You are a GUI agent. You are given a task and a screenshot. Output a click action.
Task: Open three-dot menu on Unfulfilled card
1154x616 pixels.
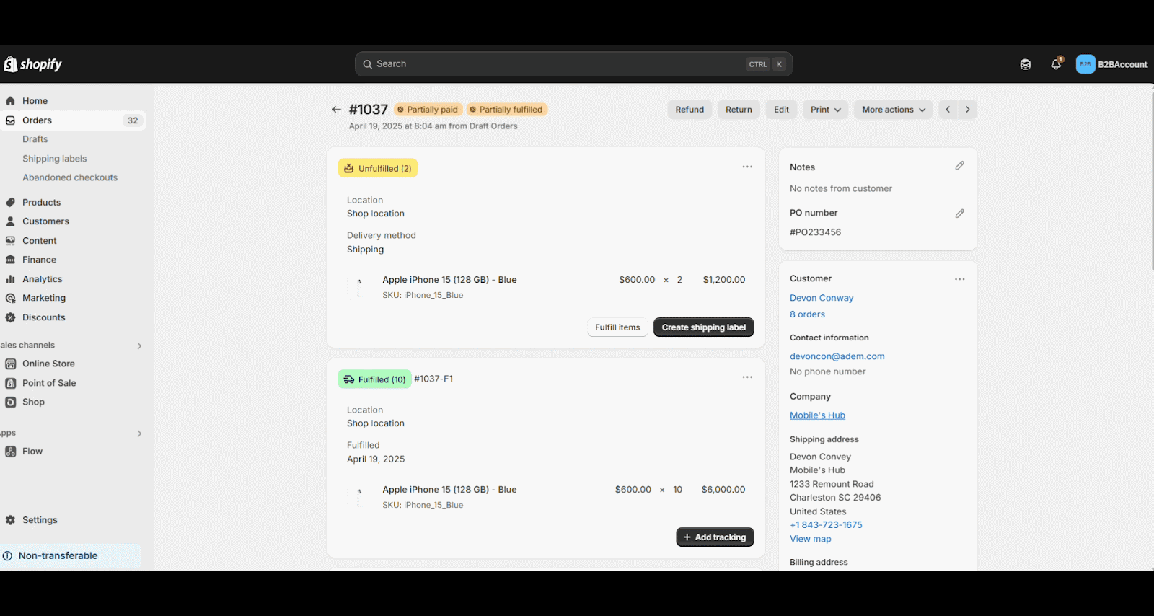(x=747, y=167)
